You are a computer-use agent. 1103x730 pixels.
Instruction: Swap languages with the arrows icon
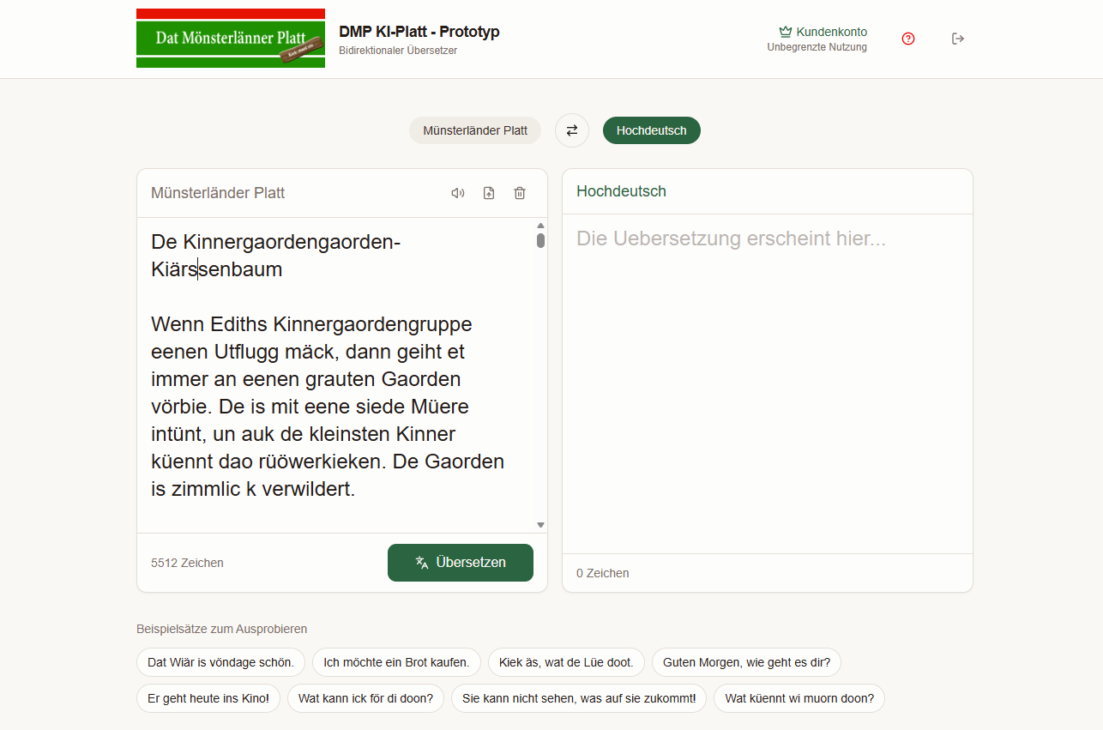(572, 130)
